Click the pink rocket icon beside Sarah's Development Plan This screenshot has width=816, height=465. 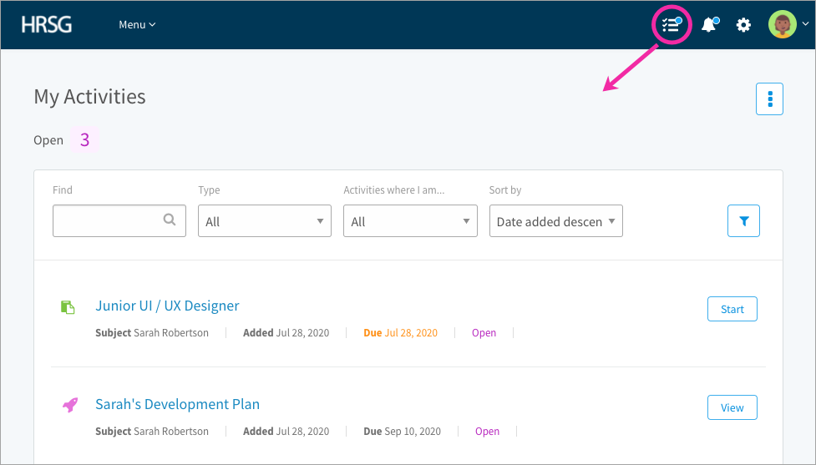coord(70,405)
